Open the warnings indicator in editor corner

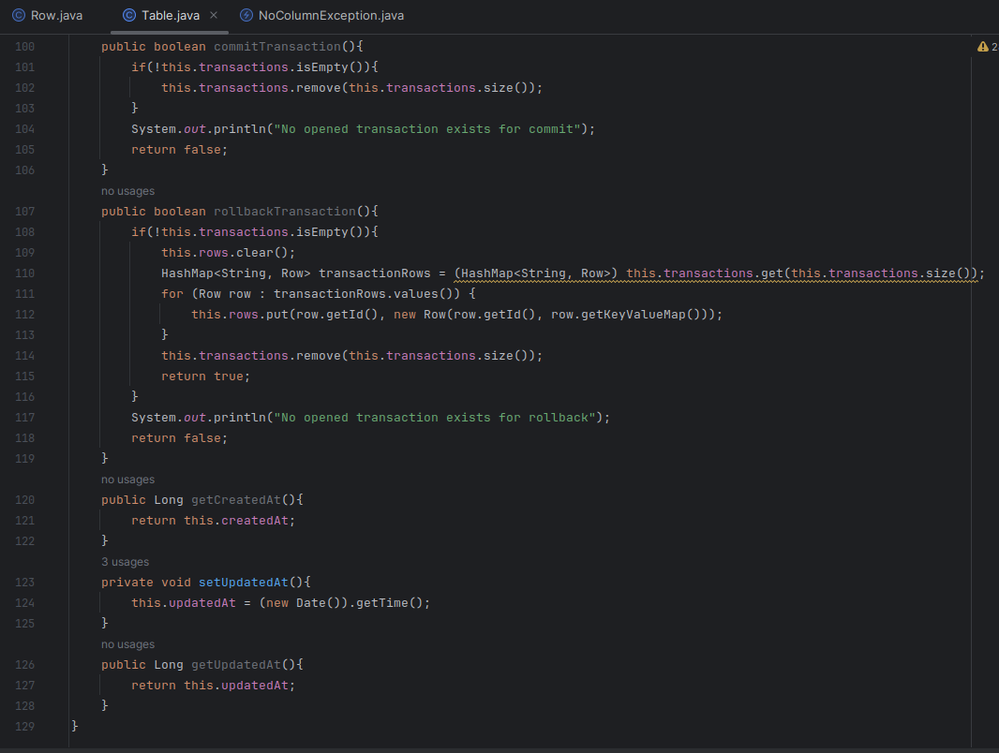[987, 47]
